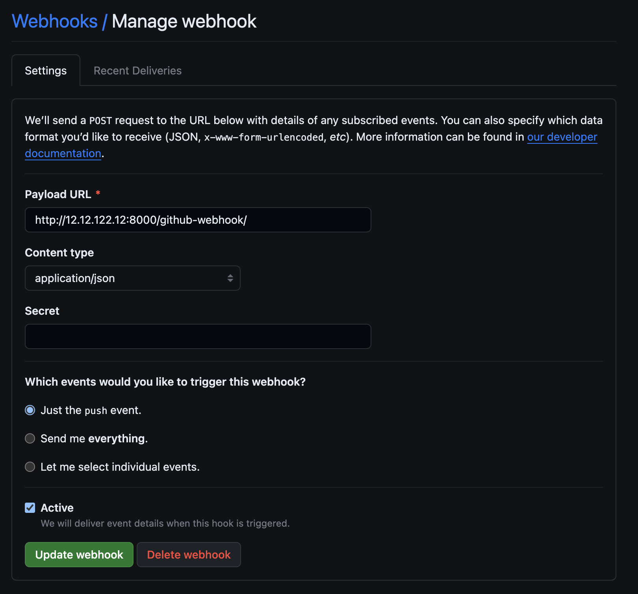The height and width of the screenshot is (594, 638).
Task: Open the Content type dropdown
Action: [x=133, y=278]
